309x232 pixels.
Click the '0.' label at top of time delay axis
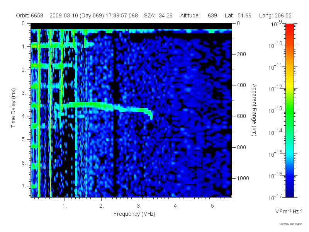tap(24, 23)
